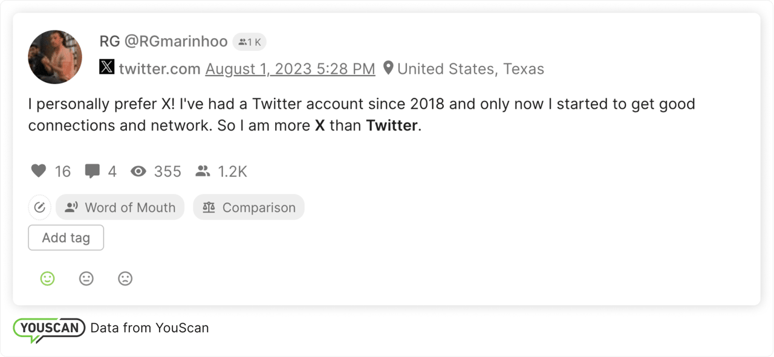
Task: Click the circular edit tags icon
Action: coord(39,208)
